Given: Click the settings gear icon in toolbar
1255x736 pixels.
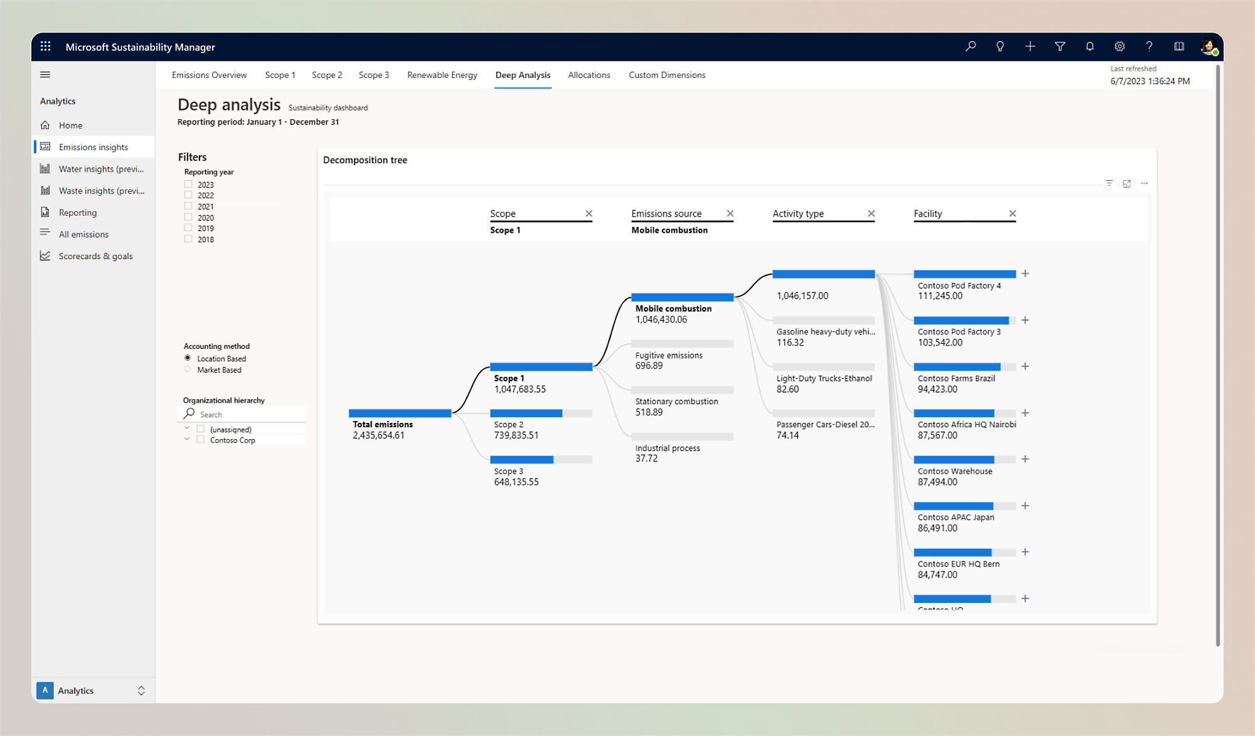Looking at the screenshot, I should click(1119, 46).
